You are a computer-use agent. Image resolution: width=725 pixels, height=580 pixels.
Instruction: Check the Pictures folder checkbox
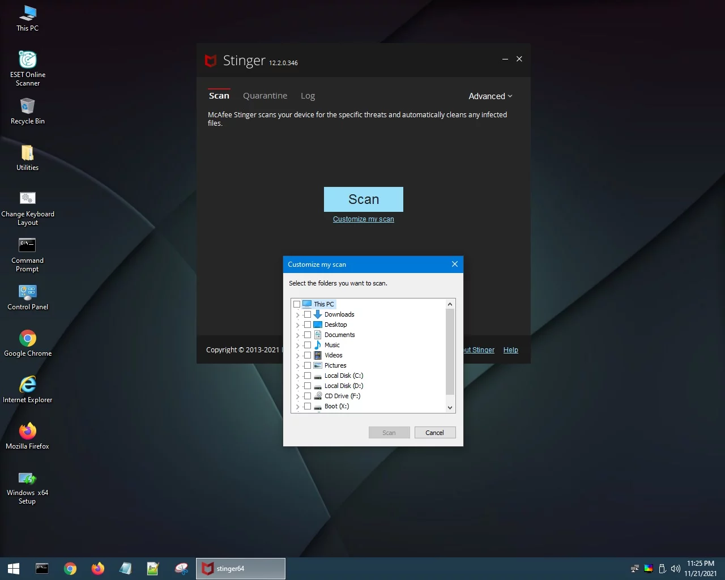pyautogui.click(x=308, y=365)
